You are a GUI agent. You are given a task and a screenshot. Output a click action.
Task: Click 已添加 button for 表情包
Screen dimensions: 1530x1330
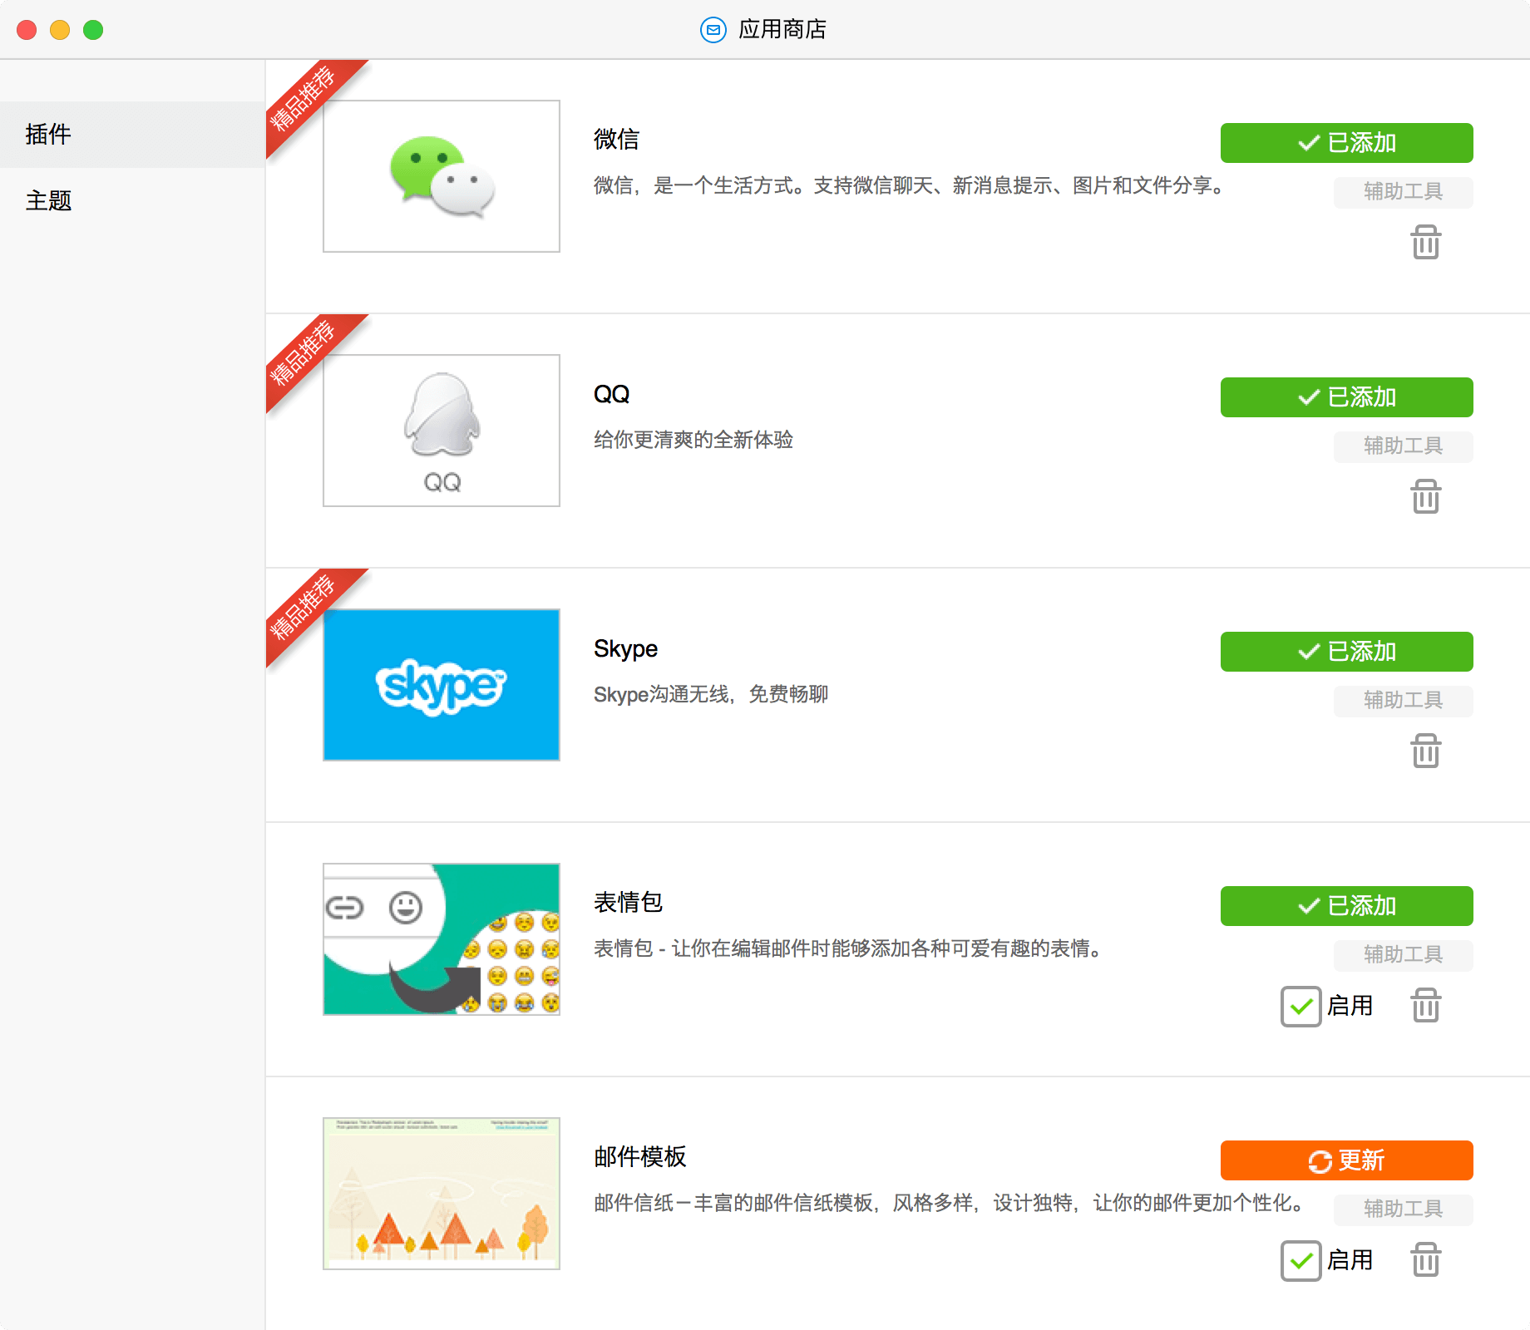coord(1346,906)
